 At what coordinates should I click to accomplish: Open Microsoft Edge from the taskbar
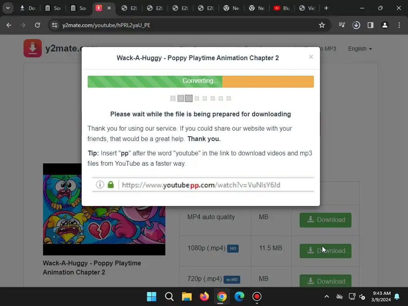click(239, 296)
